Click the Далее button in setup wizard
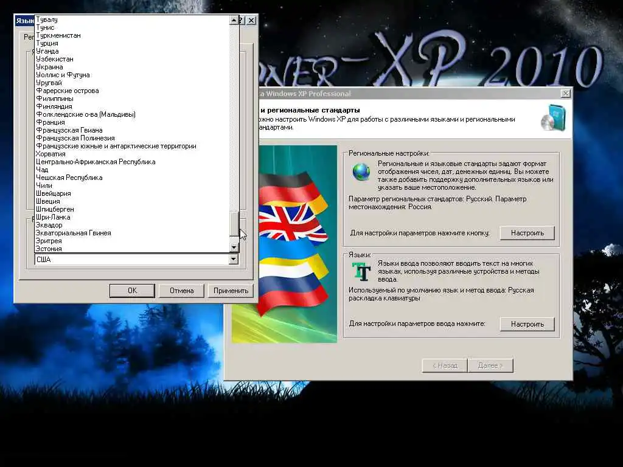The width and height of the screenshot is (623, 467). 490,365
